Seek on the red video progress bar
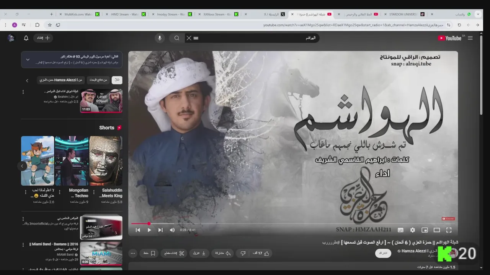490x275 pixels. pos(293,224)
